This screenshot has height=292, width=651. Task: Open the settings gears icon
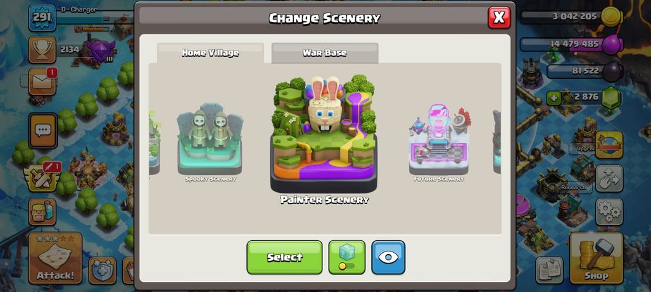coord(609,212)
